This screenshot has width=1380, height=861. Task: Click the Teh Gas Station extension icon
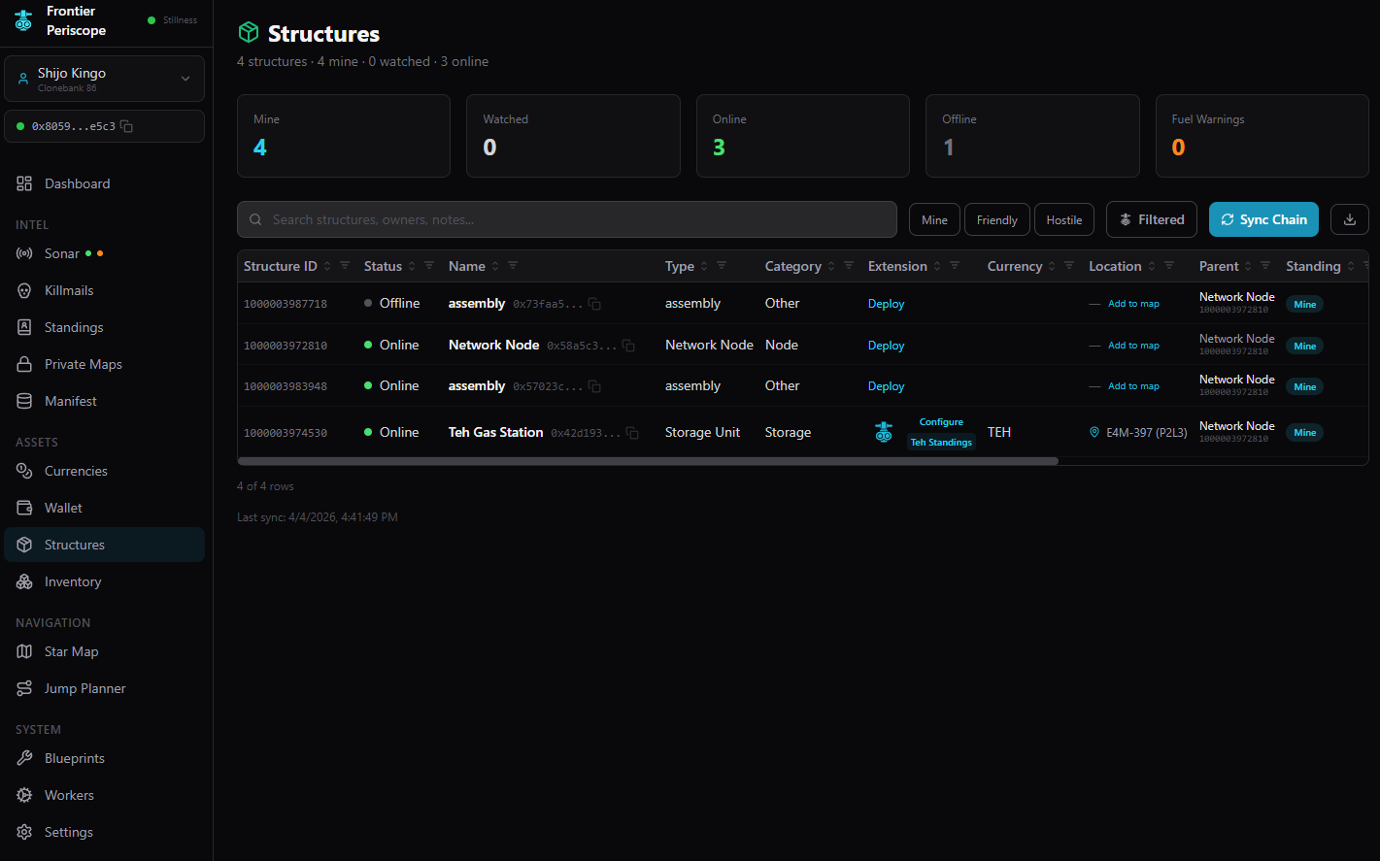pyautogui.click(x=884, y=432)
